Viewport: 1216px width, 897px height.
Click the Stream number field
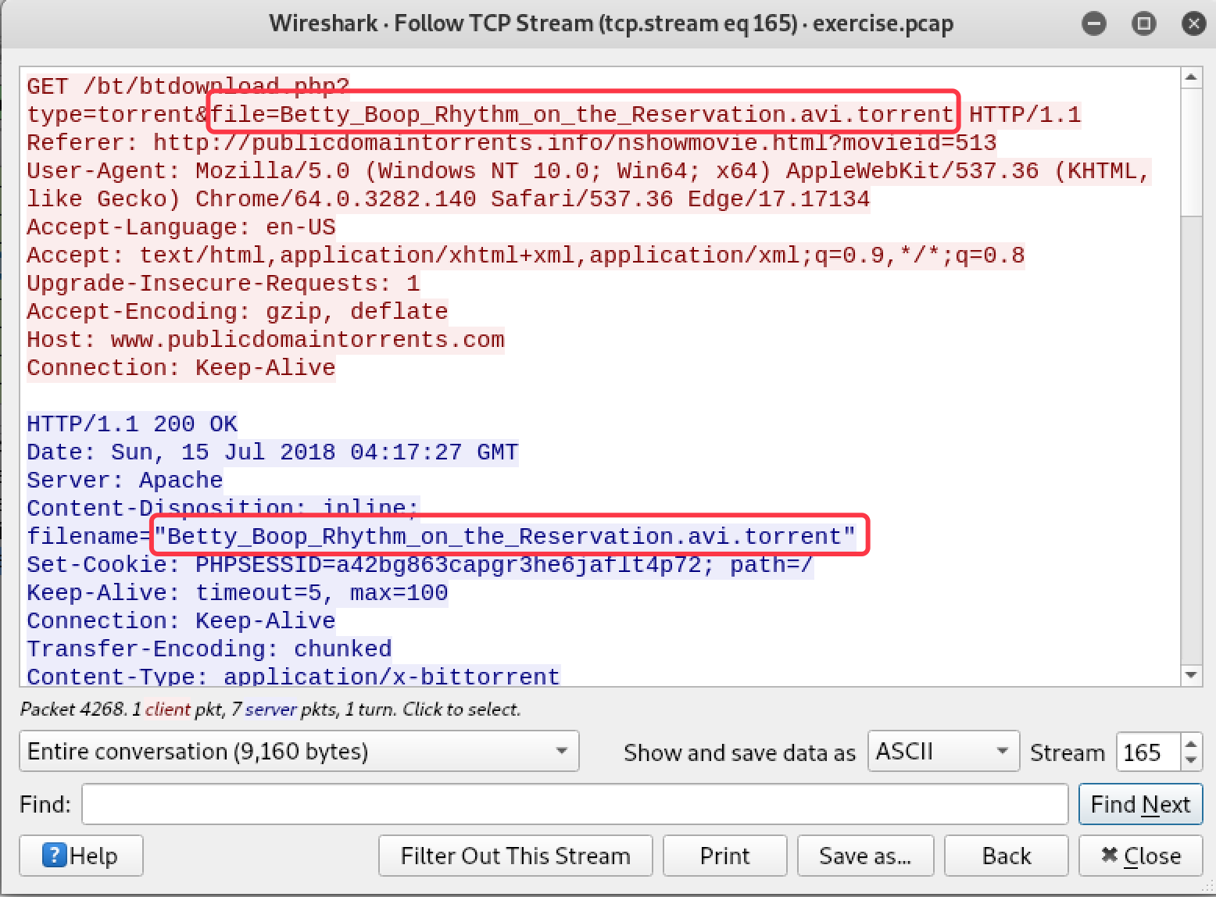point(1149,752)
